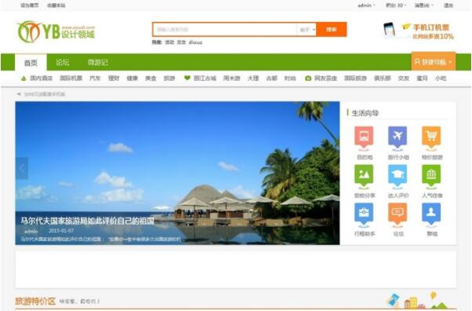Focus the search input field

(x=225, y=30)
